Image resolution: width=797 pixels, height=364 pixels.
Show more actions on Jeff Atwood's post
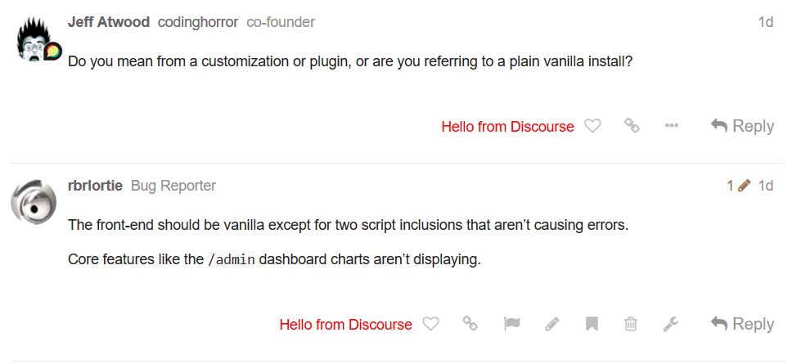pyautogui.click(x=672, y=126)
